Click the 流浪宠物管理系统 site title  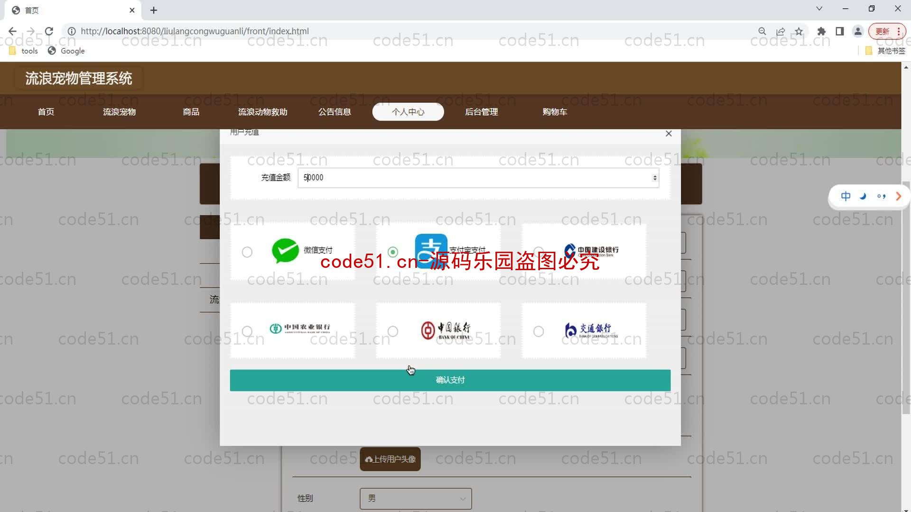tap(79, 79)
